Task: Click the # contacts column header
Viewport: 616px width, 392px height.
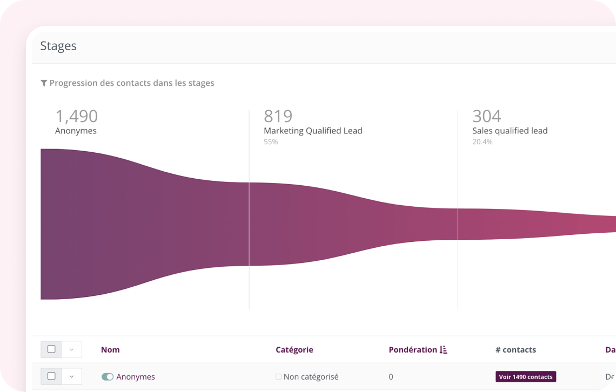Action: (515, 350)
